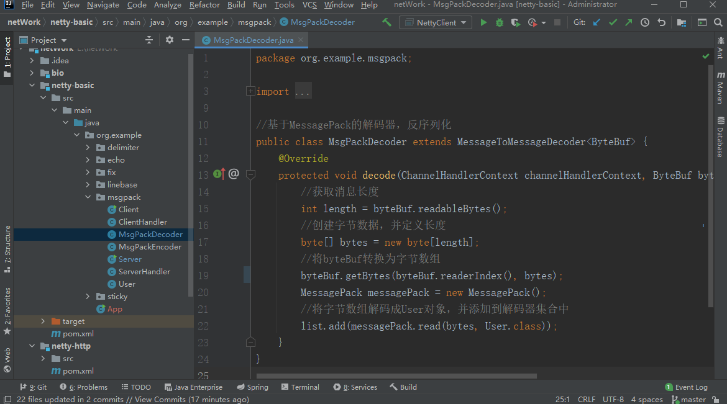This screenshot has width=727, height=404.
Task: Open the VCS menu
Action: coord(309,4)
